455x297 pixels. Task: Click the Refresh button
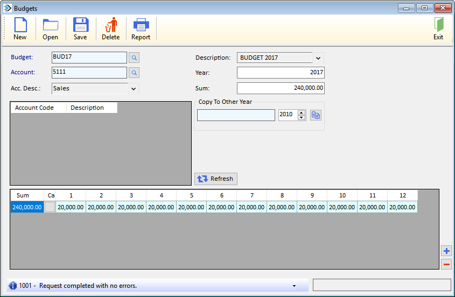216,179
